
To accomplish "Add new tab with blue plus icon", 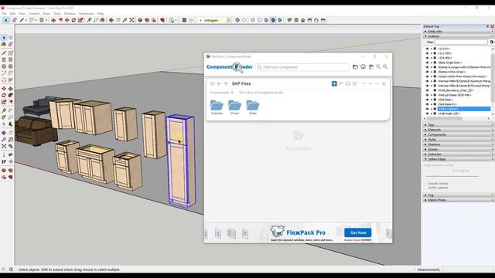I will click(334, 83).
